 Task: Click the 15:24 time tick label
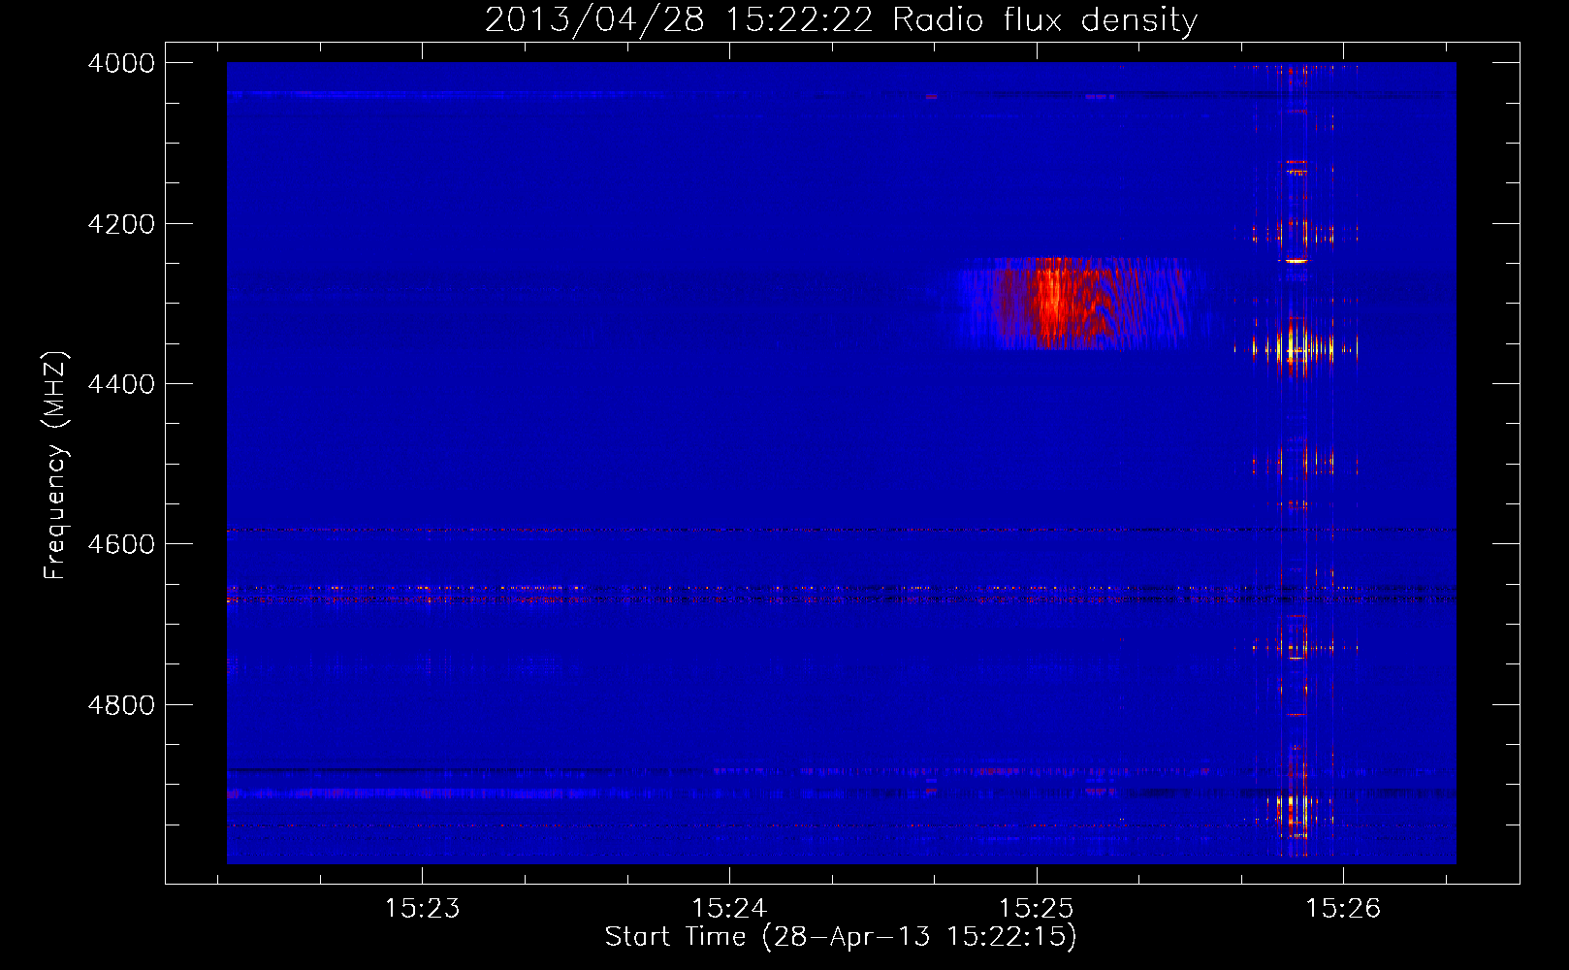point(729,909)
